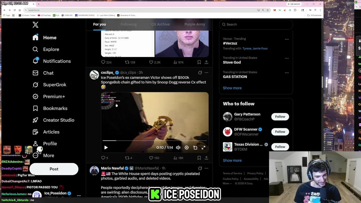The image size is (361, 203).
Task: Click the Articles sidebar icon
Action: [35, 132]
